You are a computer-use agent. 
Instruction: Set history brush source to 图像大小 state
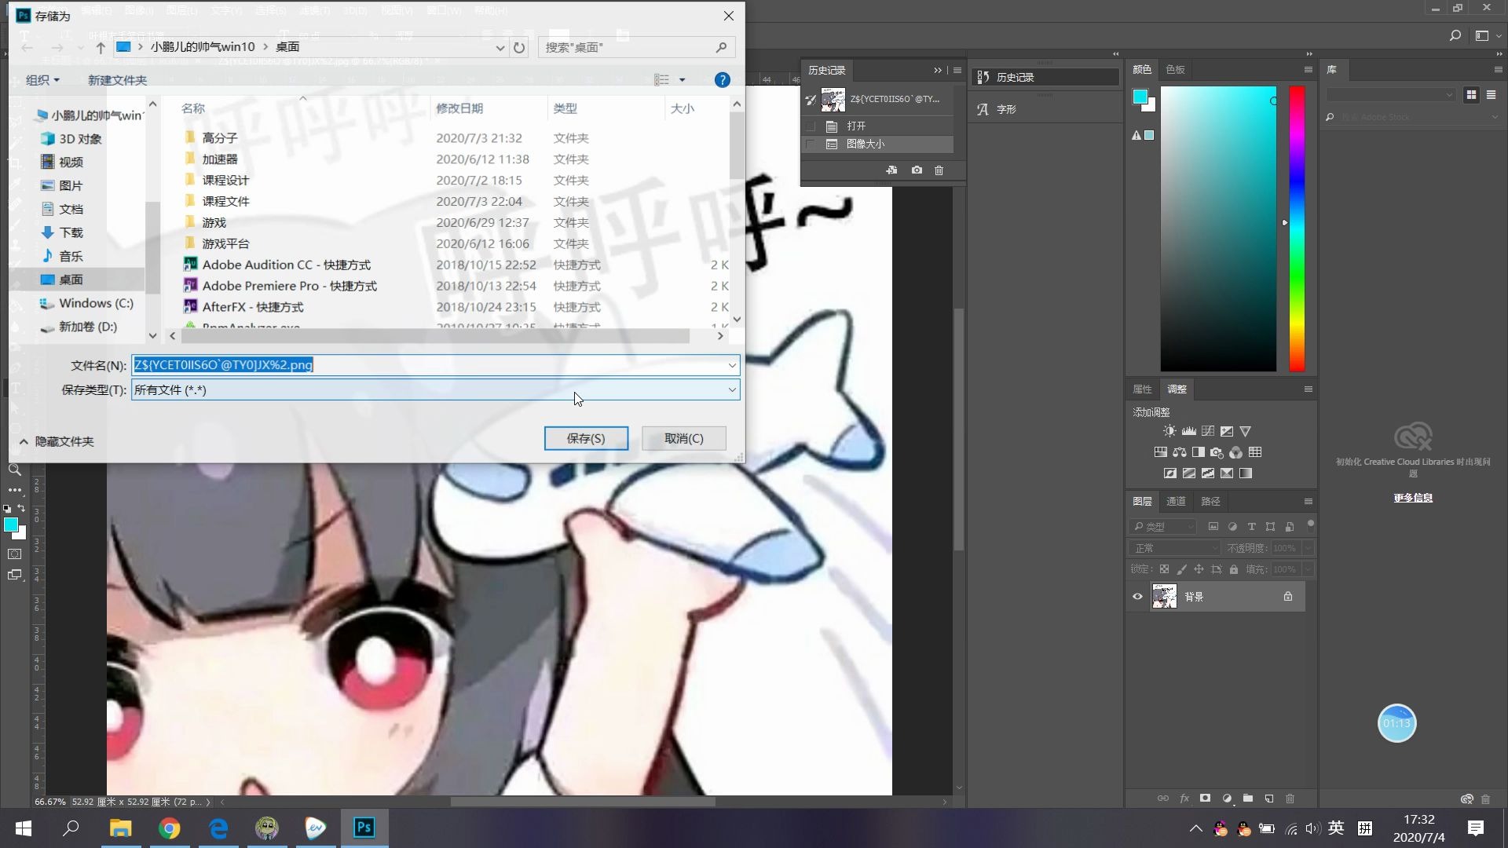tap(811, 144)
